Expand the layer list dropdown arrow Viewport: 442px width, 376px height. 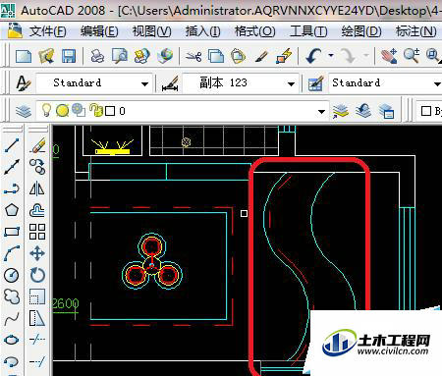click(x=322, y=112)
